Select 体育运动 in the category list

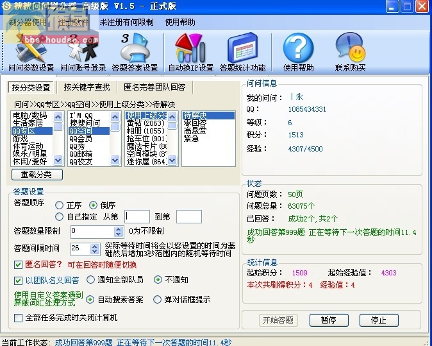point(32,146)
